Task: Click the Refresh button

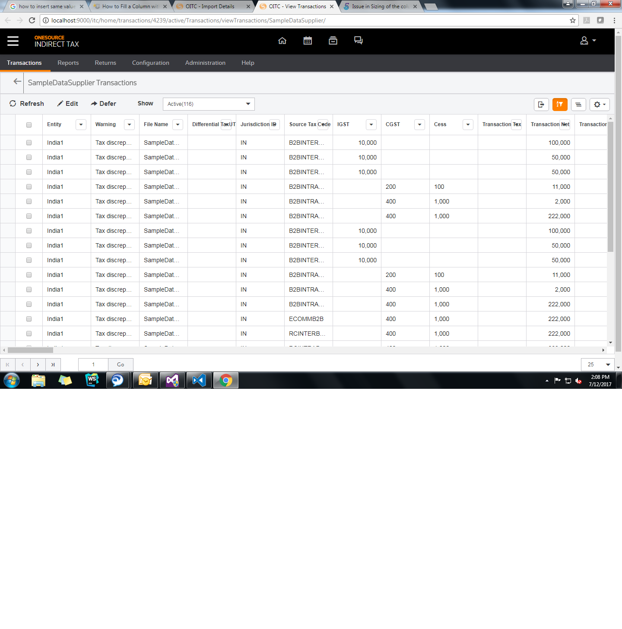Action: pyautogui.click(x=27, y=104)
